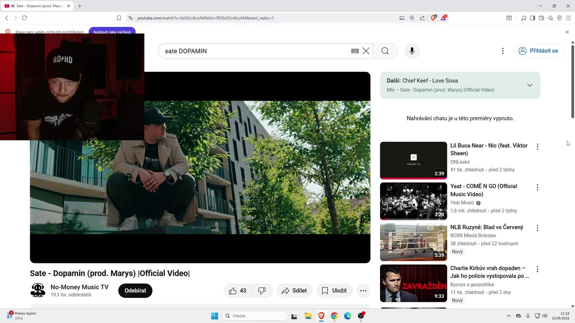
Task: Reload the page
Action: (24, 18)
